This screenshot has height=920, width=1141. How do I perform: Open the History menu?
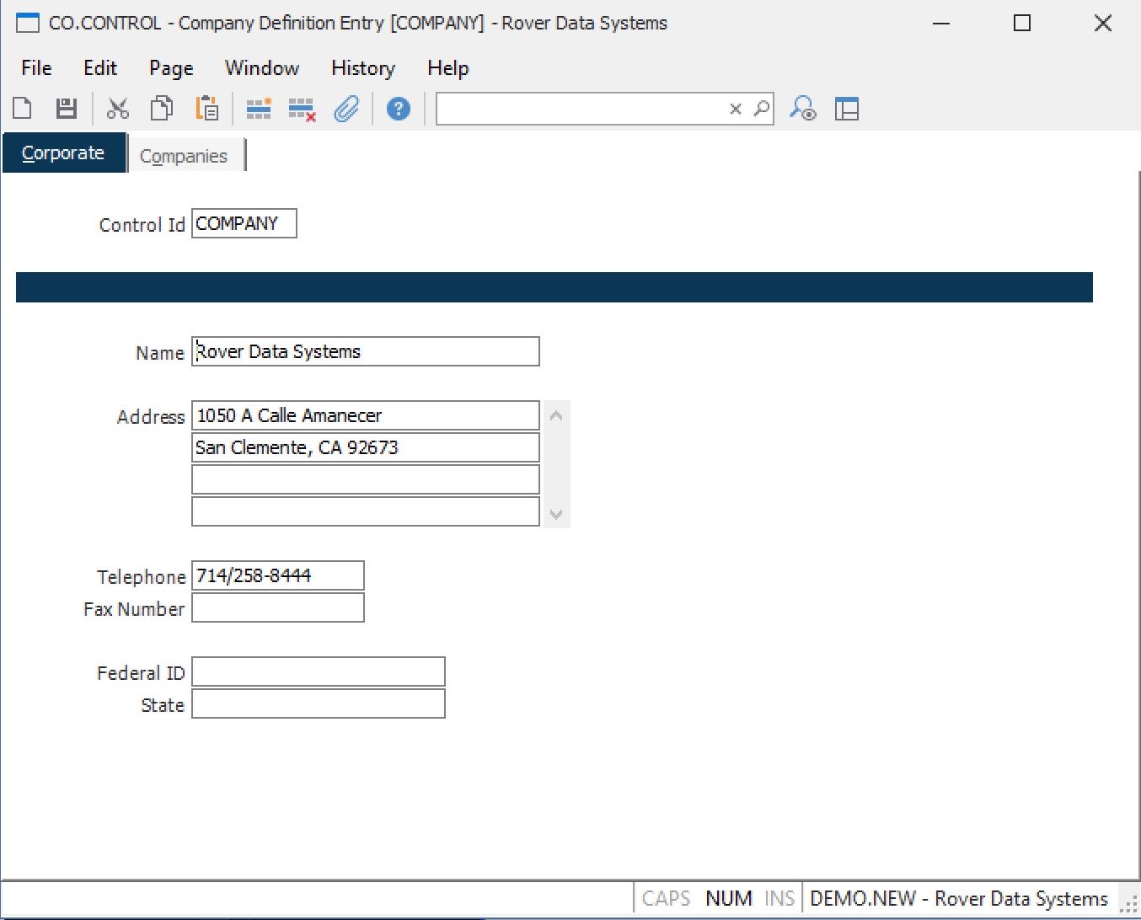click(x=362, y=68)
